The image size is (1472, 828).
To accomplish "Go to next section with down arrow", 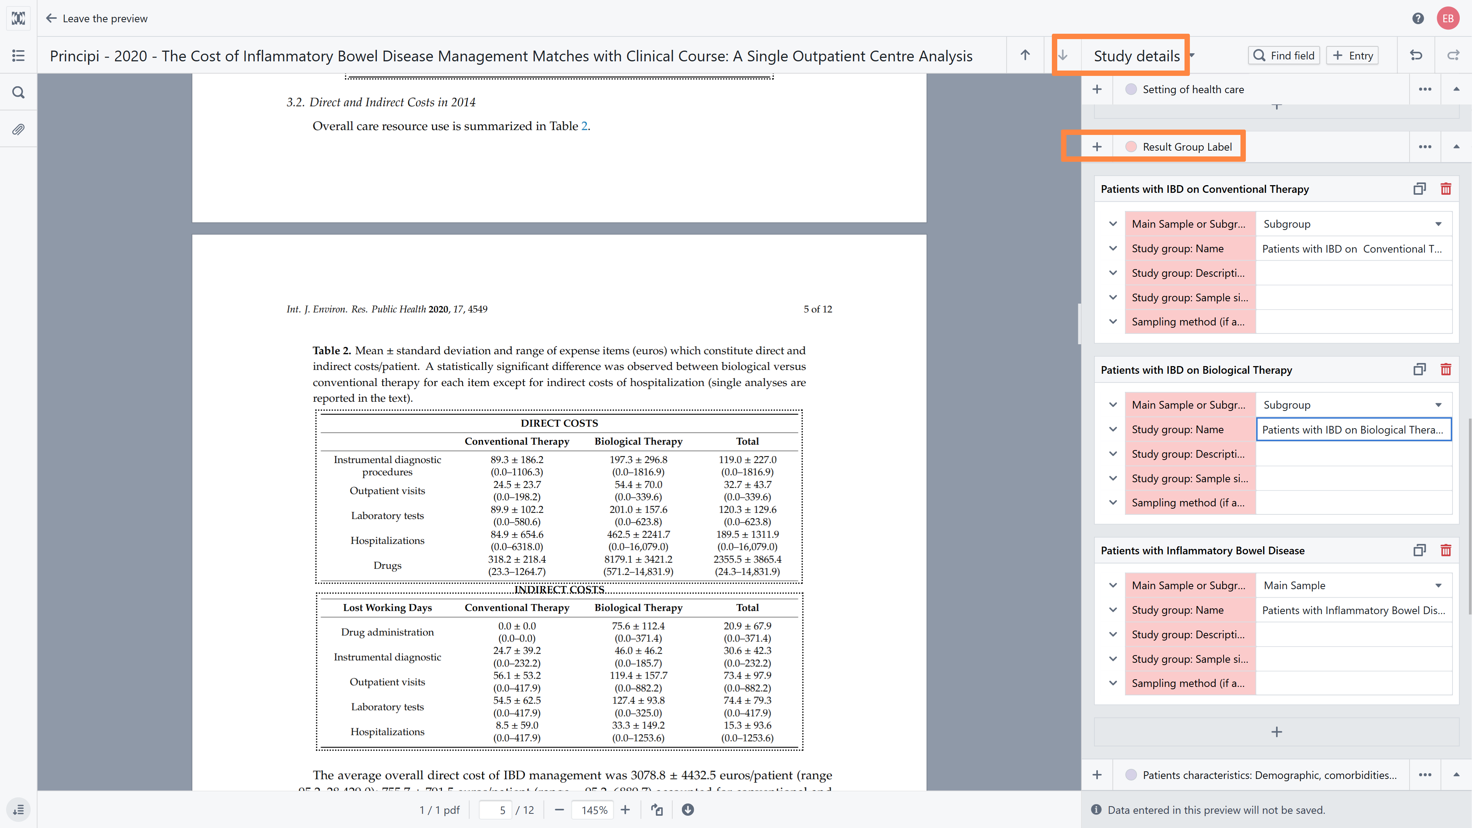I will coord(1063,56).
